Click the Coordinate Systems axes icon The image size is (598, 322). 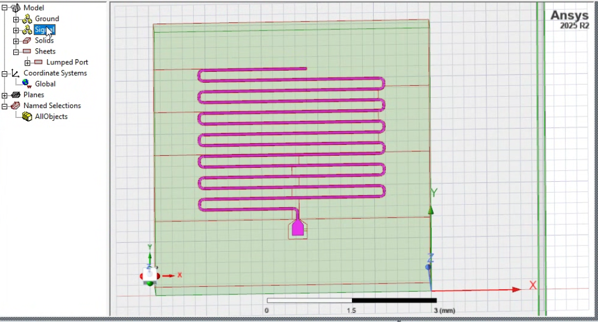pyautogui.click(x=16, y=73)
